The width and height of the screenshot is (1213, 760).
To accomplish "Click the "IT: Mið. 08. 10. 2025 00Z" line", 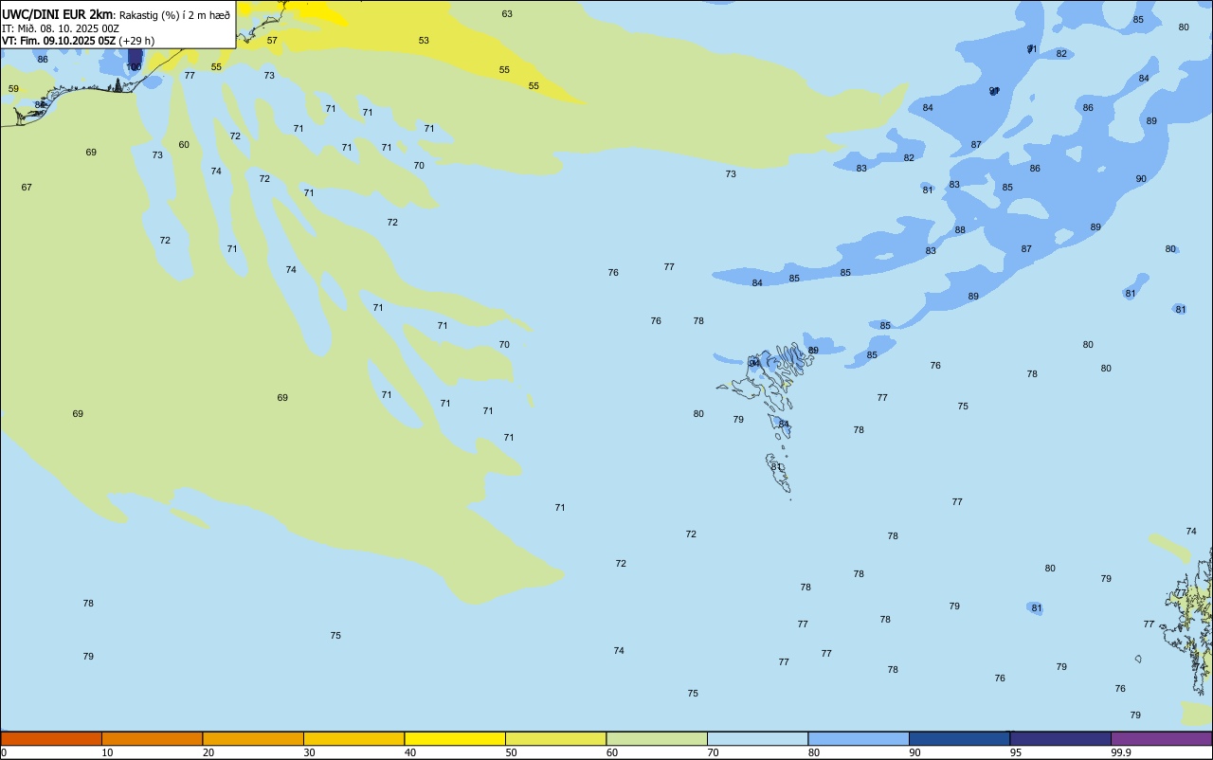I will [61, 28].
